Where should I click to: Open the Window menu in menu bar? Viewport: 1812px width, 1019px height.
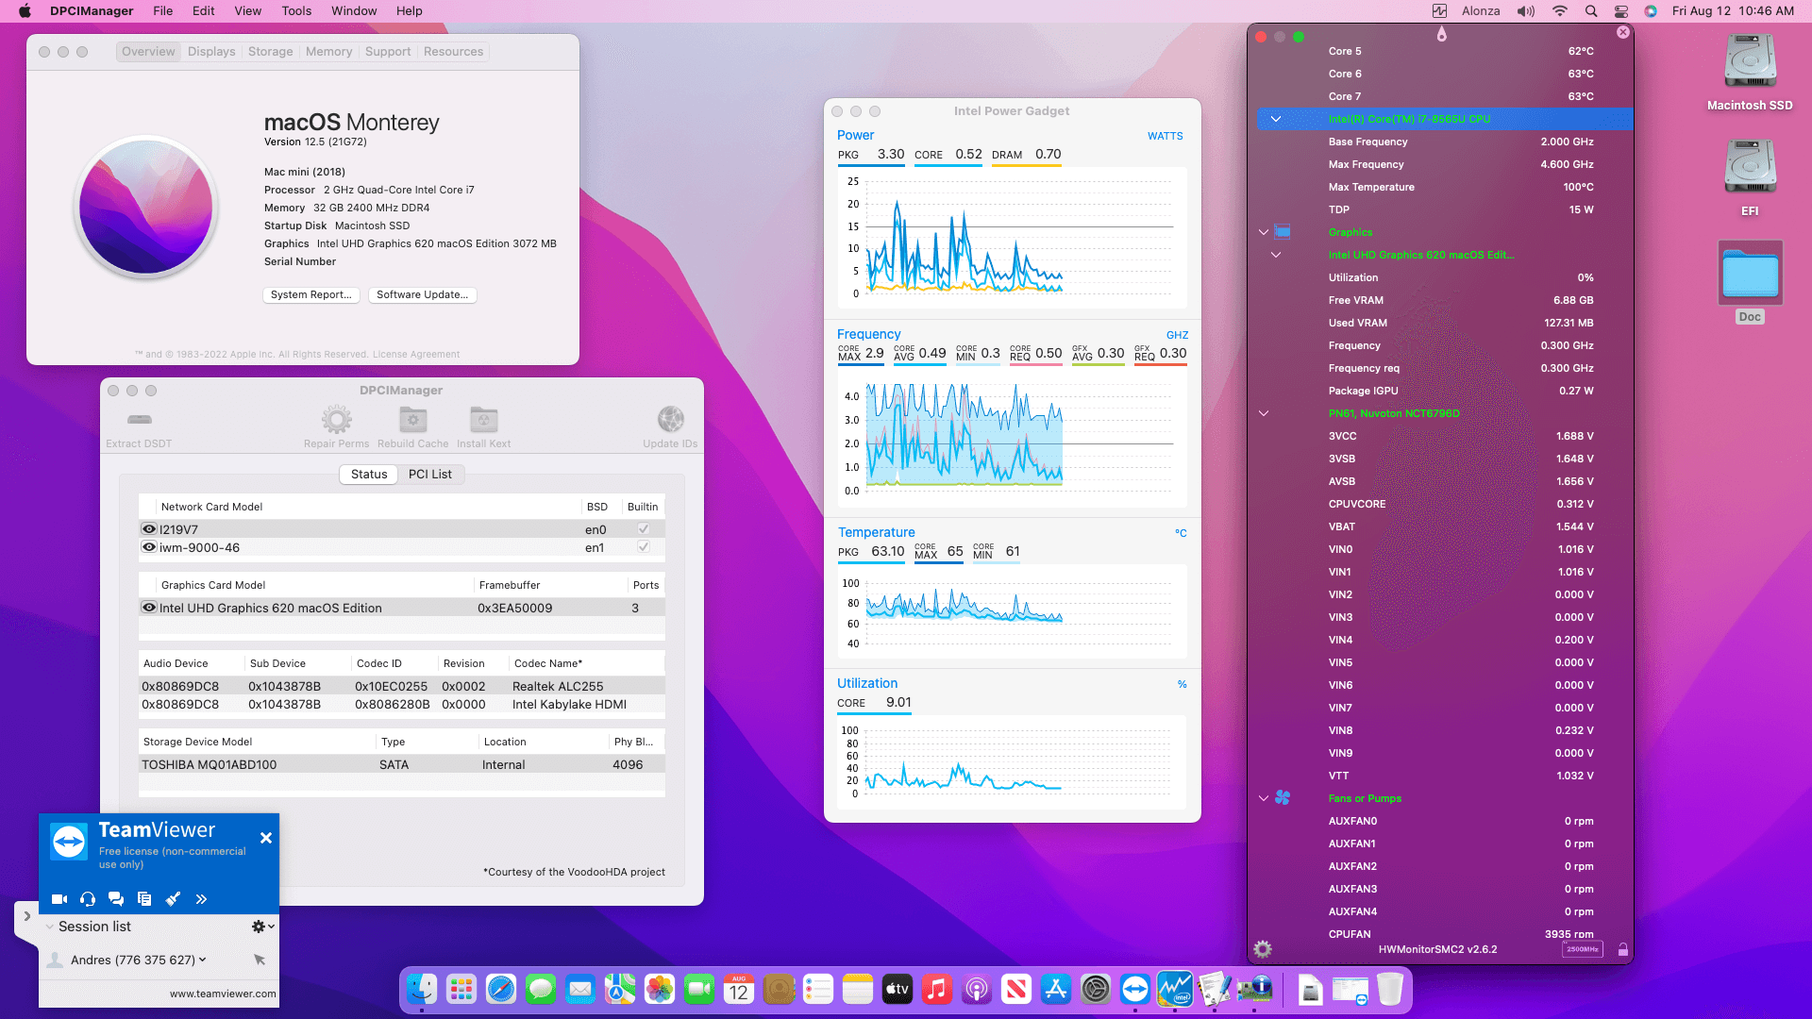pos(354,11)
